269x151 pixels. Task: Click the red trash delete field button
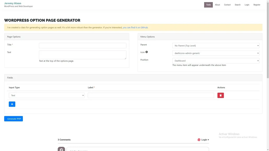point(220,95)
